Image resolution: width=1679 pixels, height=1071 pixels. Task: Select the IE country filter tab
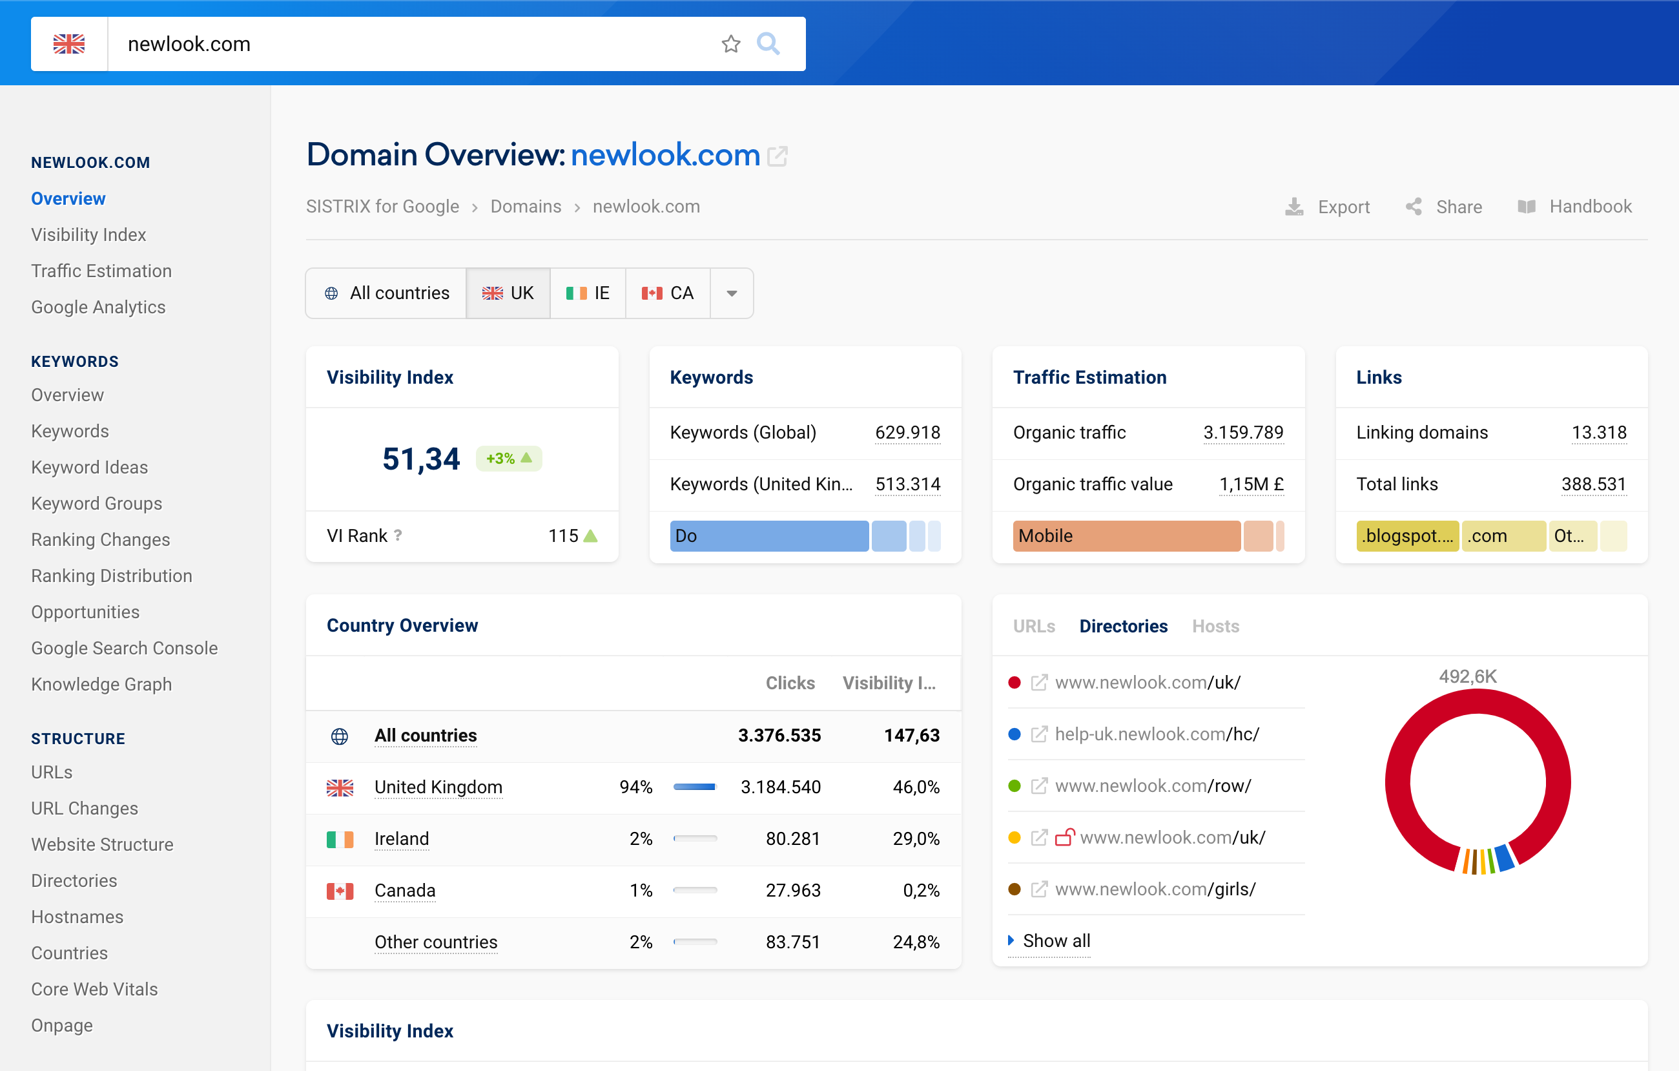pos(588,293)
